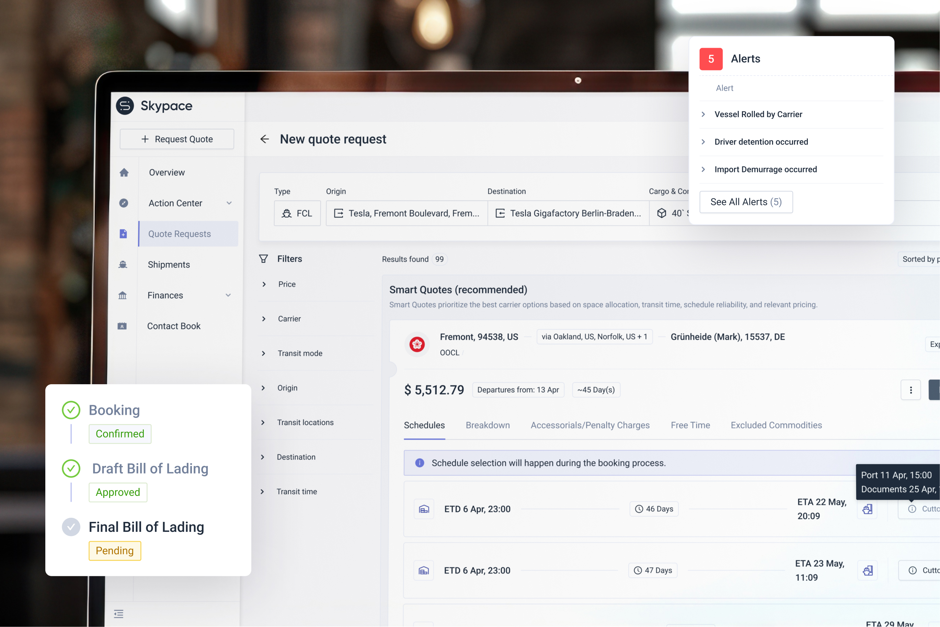940x627 pixels.
Task: Switch to Accessorials/Penalty Charges tab
Action: point(590,425)
